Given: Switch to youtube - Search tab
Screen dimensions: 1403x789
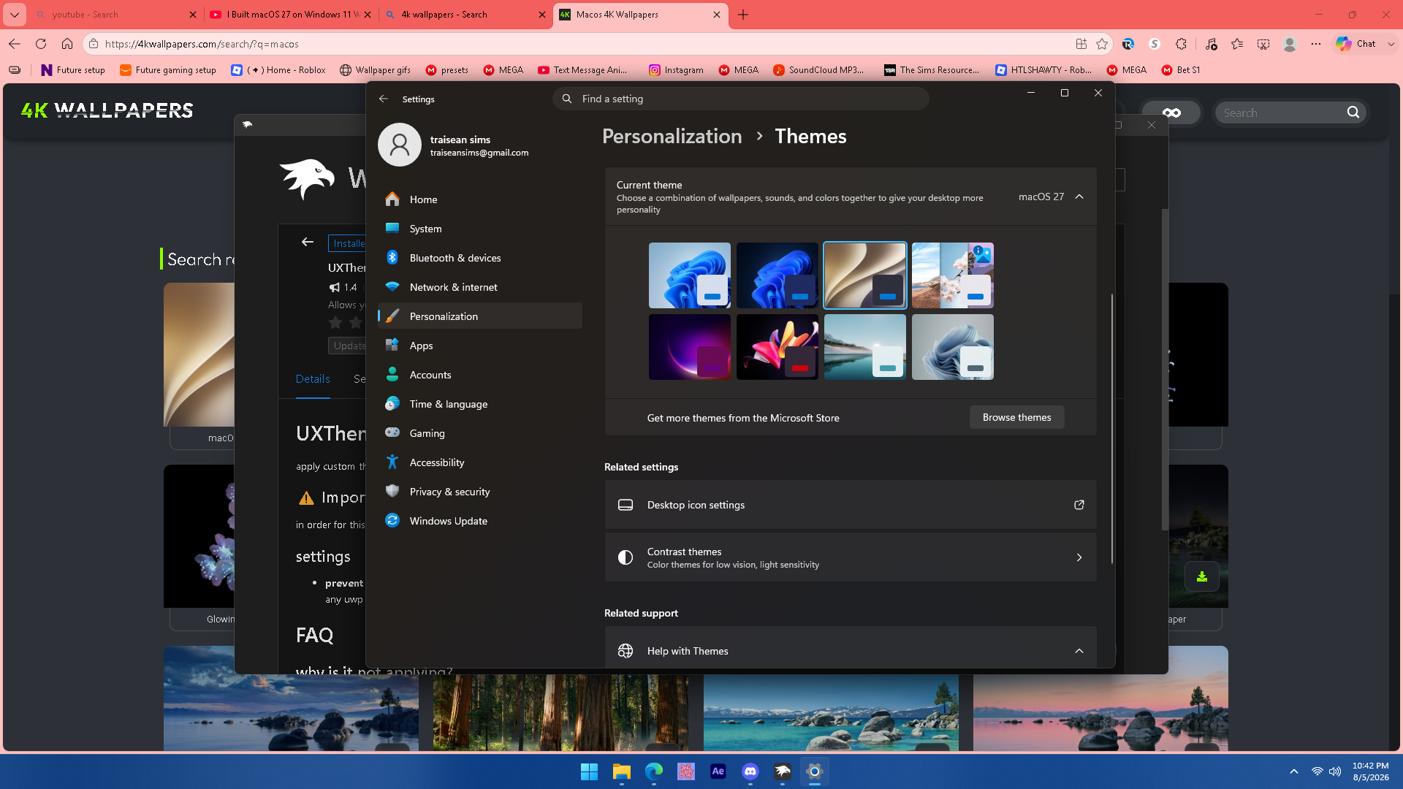Looking at the screenshot, I should pos(115,15).
